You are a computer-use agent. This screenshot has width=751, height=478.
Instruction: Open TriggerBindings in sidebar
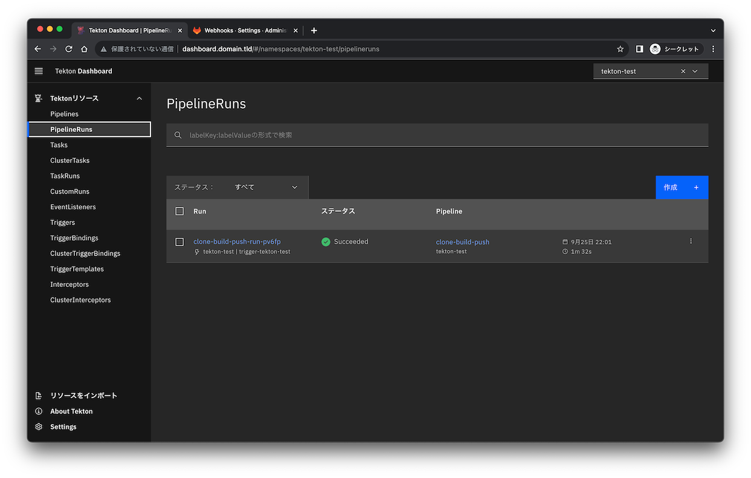coord(74,238)
